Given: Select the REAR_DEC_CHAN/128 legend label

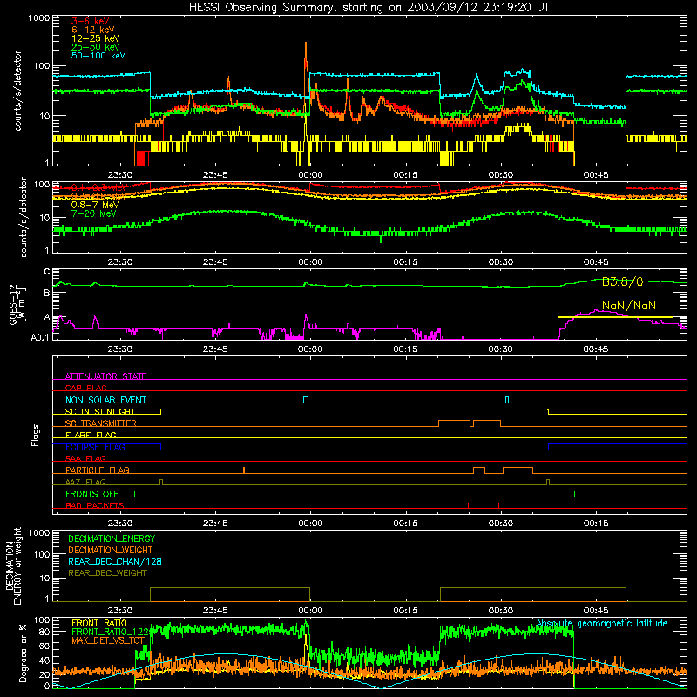Looking at the screenshot, I should [x=115, y=562].
